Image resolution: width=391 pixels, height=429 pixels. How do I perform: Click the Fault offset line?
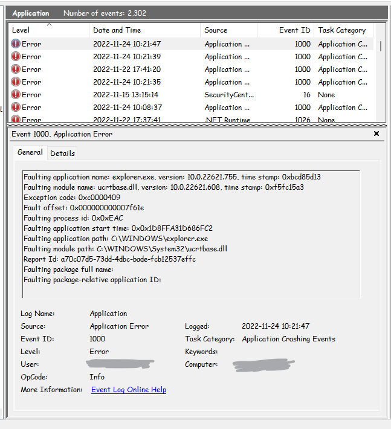point(84,208)
